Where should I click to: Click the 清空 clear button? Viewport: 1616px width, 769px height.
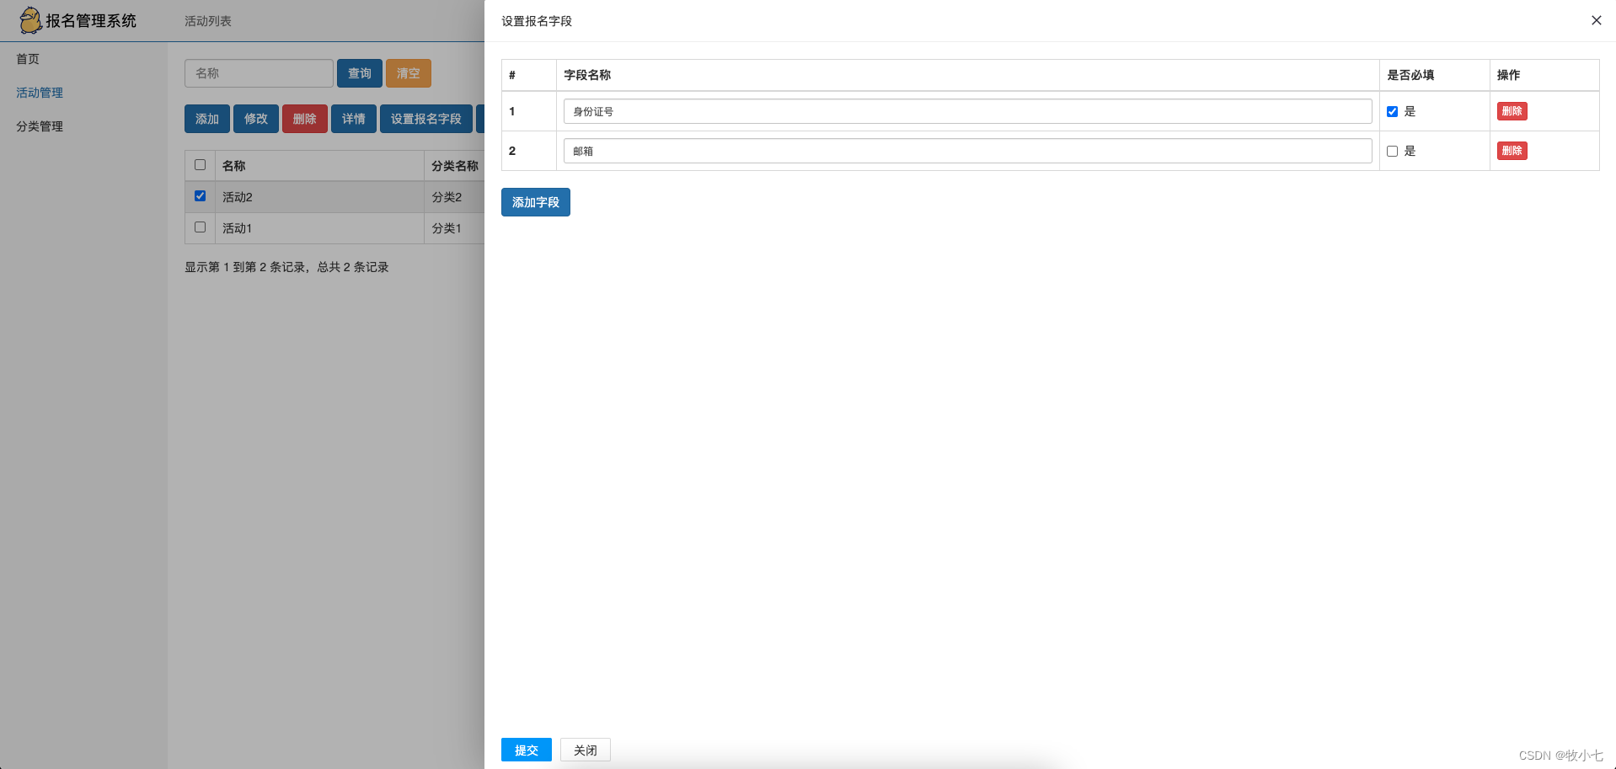(409, 73)
